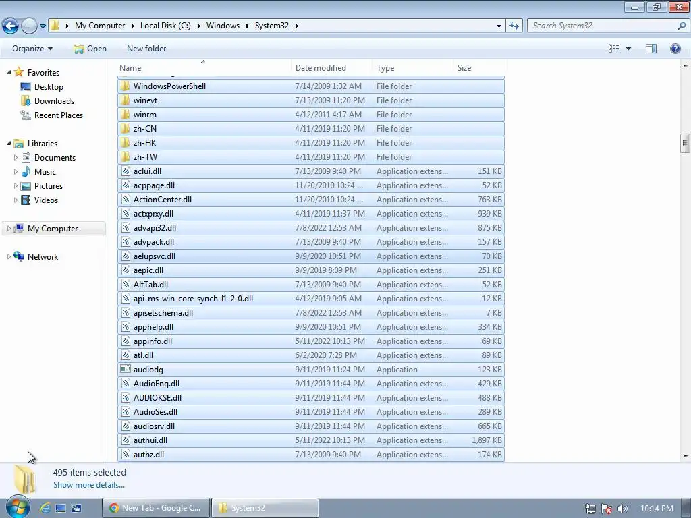Collapse the Libraries tree section

[9, 143]
